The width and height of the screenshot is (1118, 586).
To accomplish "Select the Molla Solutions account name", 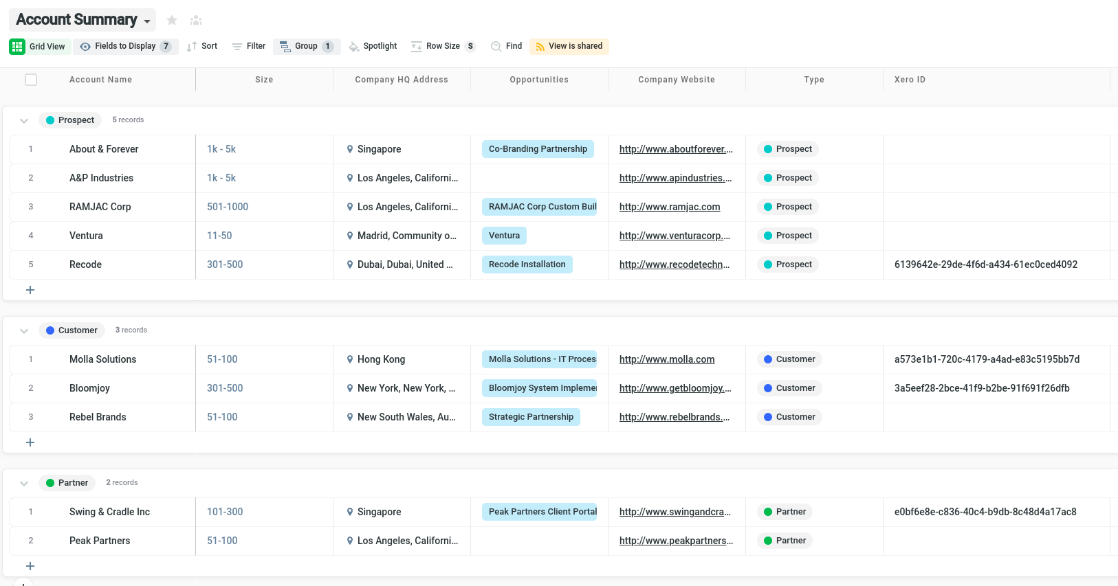I will coord(102,359).
